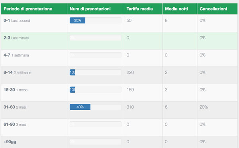Click the 310 average rate value
Screen dimensions: 239x148
(130, 107)
